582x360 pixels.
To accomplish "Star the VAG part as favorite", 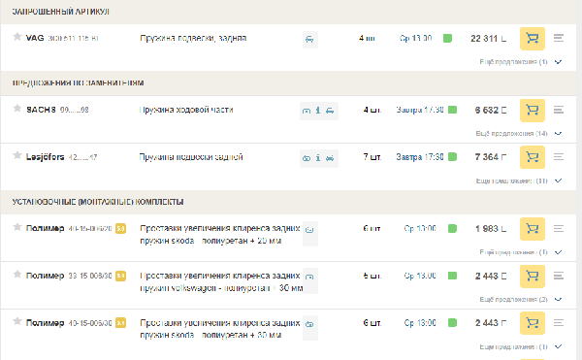I will (x=17, y=36).
